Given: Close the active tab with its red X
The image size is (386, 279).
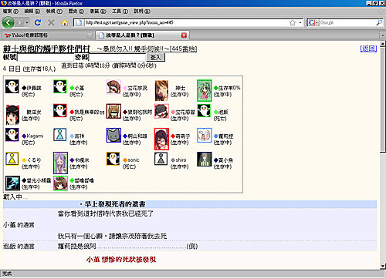Looking at the screenshot, I should click(x=184, y=35).
